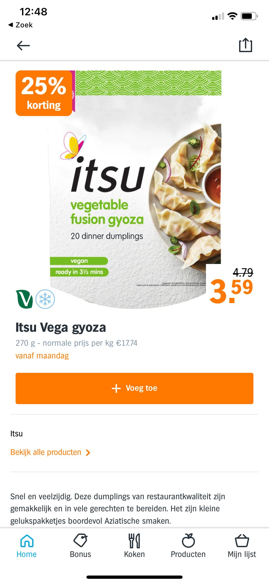Image resolution: width=269 pixels, height=584 pixels.
Task: Tap the green vegan V badge
Action: coord(24,299)
